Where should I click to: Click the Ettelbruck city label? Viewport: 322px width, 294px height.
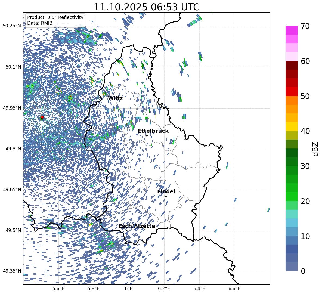point(153,131)
